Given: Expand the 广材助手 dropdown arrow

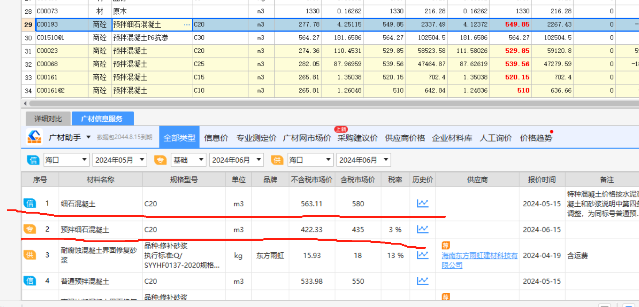Looking at the screenshot, I should click(x=88, y=137).
